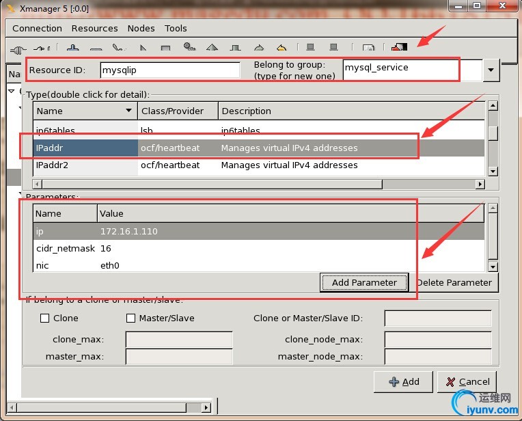
Task: Click the Clone or Master/Slave ID field
Action: tap(438, 318)
